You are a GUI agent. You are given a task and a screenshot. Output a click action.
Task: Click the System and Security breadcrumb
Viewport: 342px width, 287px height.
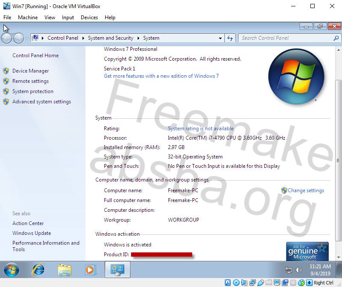111,38
